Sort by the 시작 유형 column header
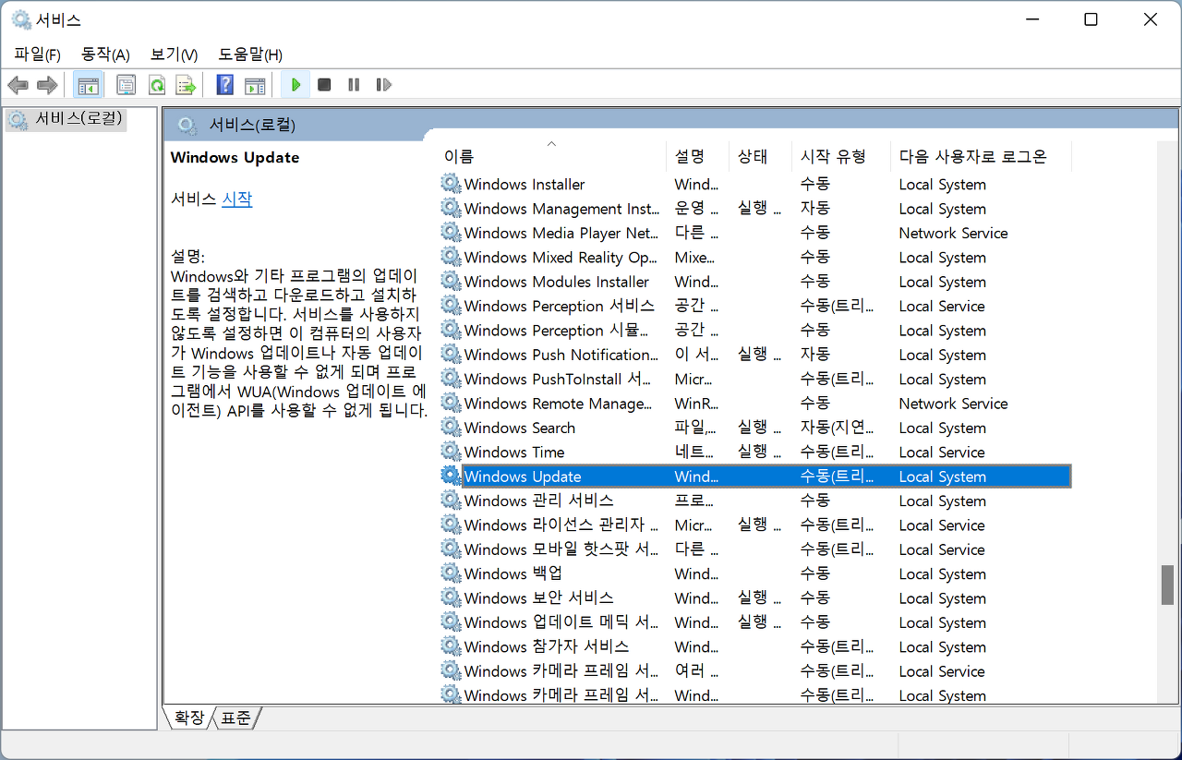This screenshot has width=1182, height=760. pos(842,156)
